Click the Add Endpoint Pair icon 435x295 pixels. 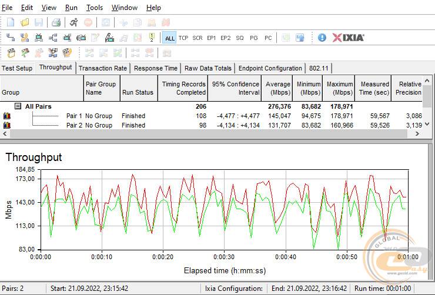(x=11, y=38)
